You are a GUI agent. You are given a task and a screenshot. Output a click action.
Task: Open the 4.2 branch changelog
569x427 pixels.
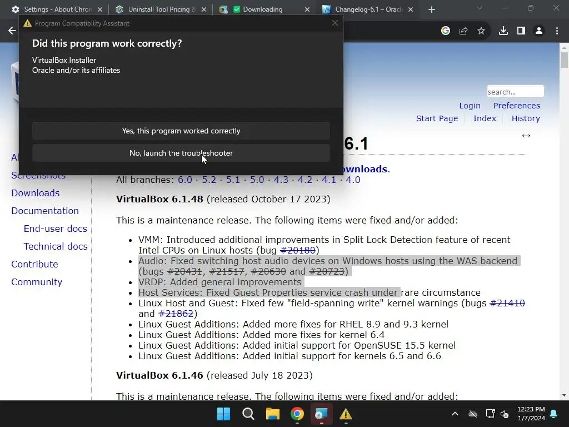point(305,180)
